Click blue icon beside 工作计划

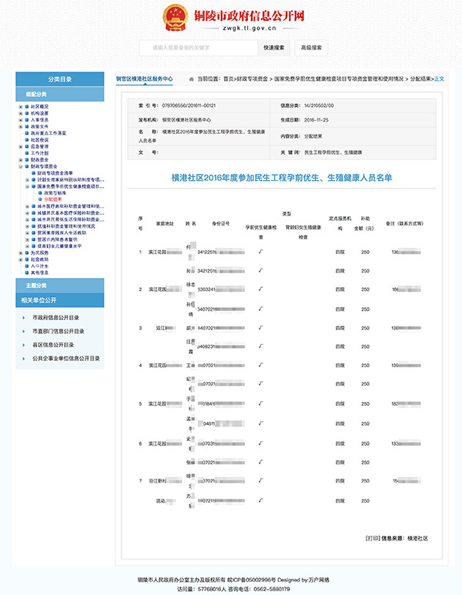click(x=27, y=153)
